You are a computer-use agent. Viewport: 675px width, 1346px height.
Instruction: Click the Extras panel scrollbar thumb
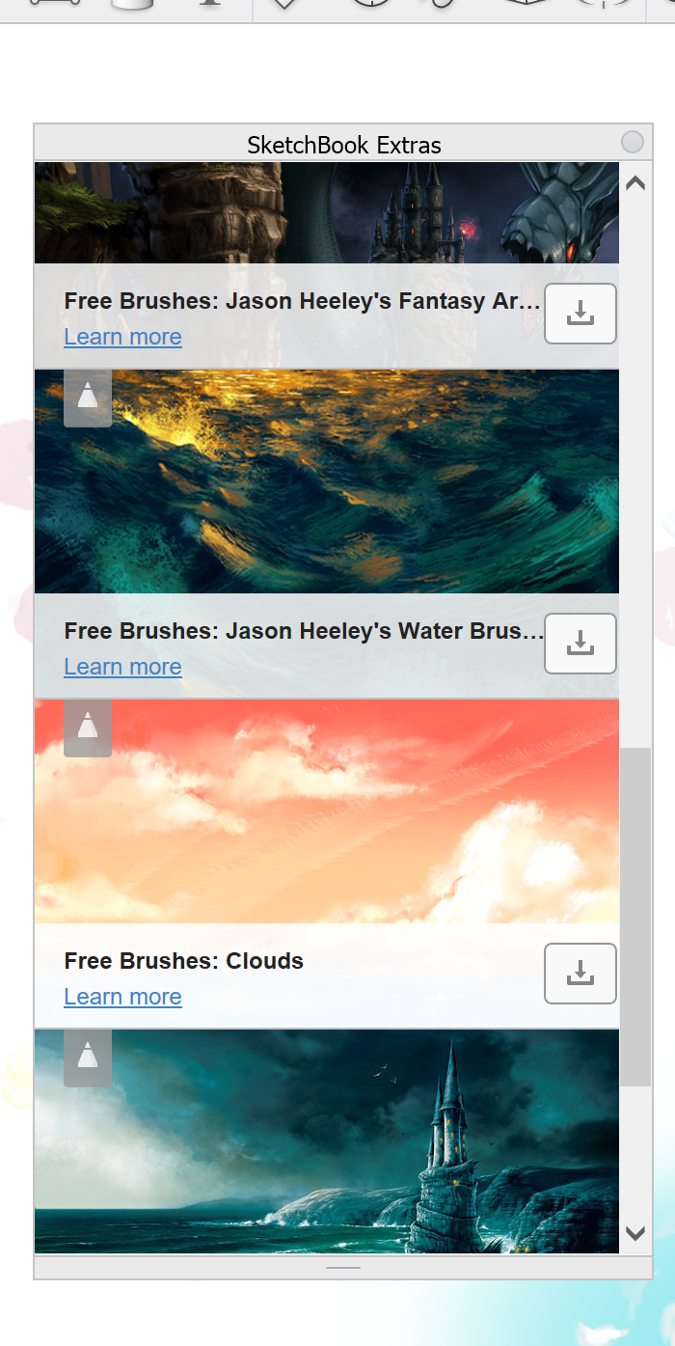634,917
